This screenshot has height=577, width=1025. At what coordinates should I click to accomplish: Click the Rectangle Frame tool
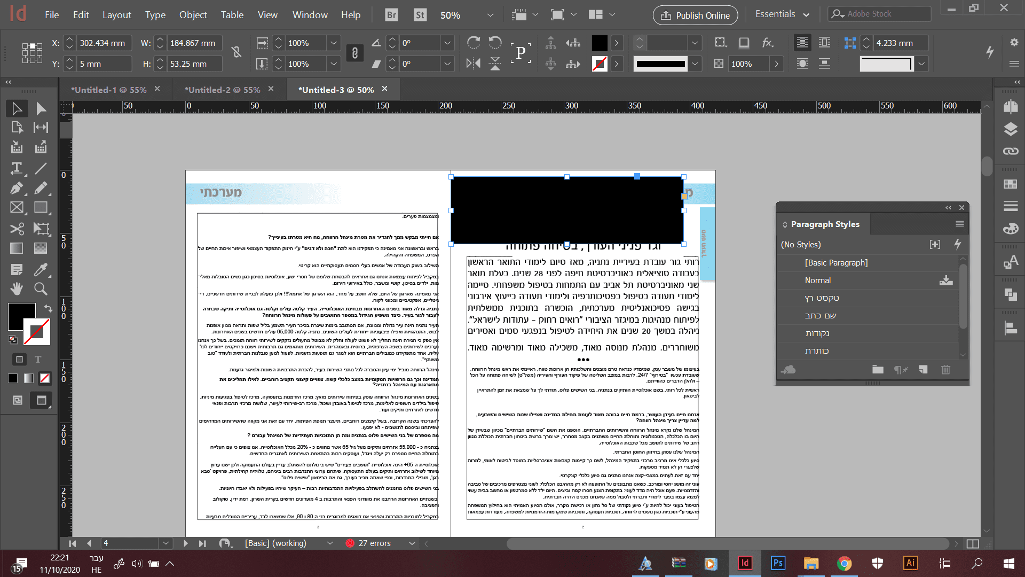[x=17, y=208]
